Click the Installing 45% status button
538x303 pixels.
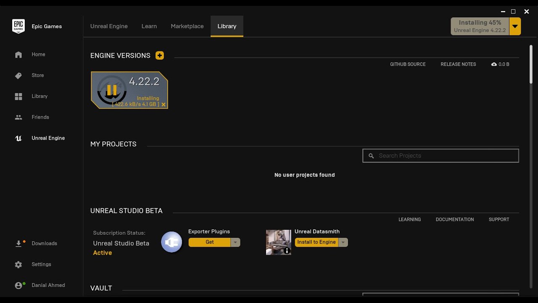pyautogui.click(x=480, y=27)
